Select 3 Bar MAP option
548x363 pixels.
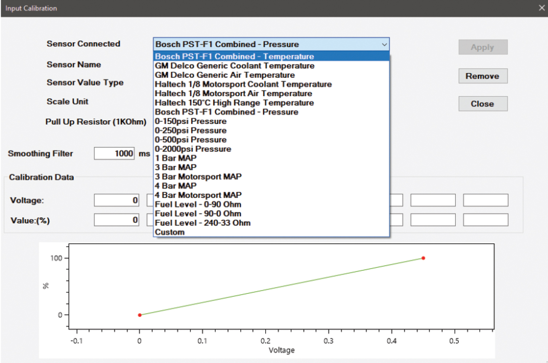[271, 168]
